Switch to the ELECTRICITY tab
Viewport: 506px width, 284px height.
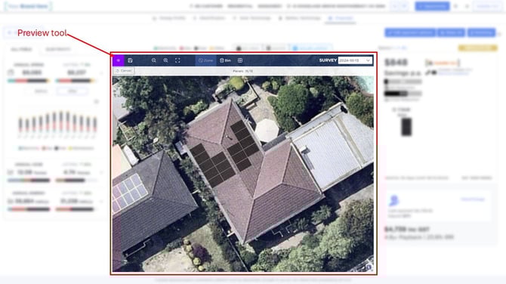pos(58,49)
